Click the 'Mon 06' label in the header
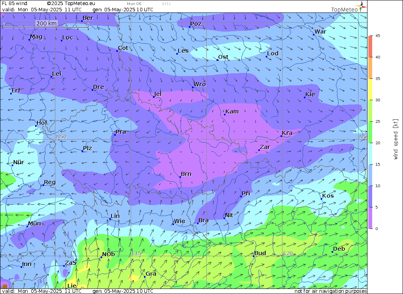 134,4
